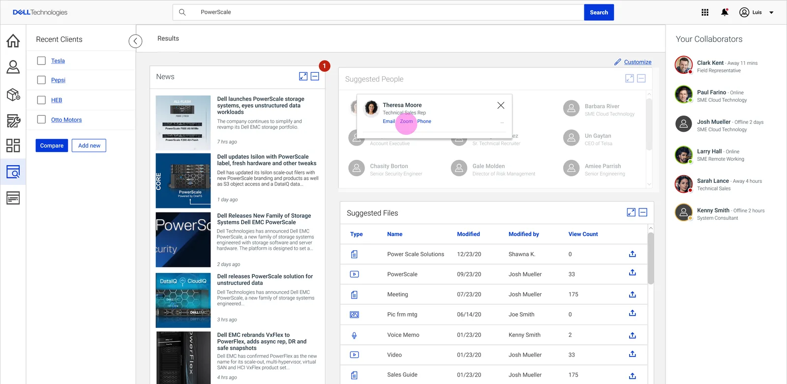Expand the Suggested Files panel to fullscreen
Screen dimensions: 787x384
[631, 212]
